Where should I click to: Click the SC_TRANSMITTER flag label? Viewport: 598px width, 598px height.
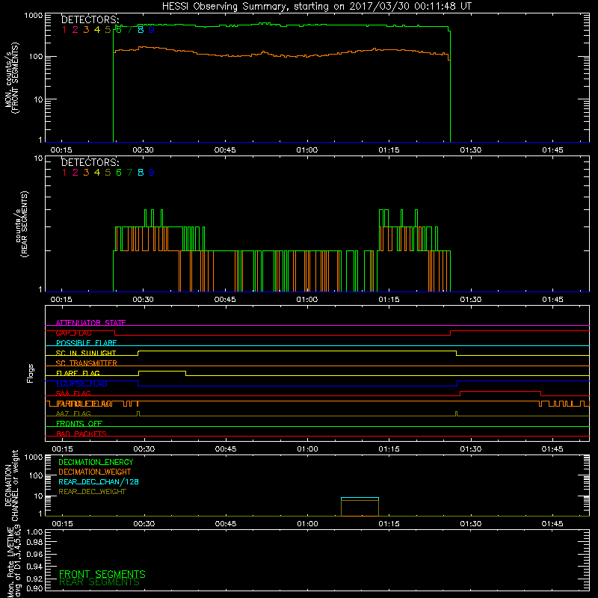coord(86,363)
